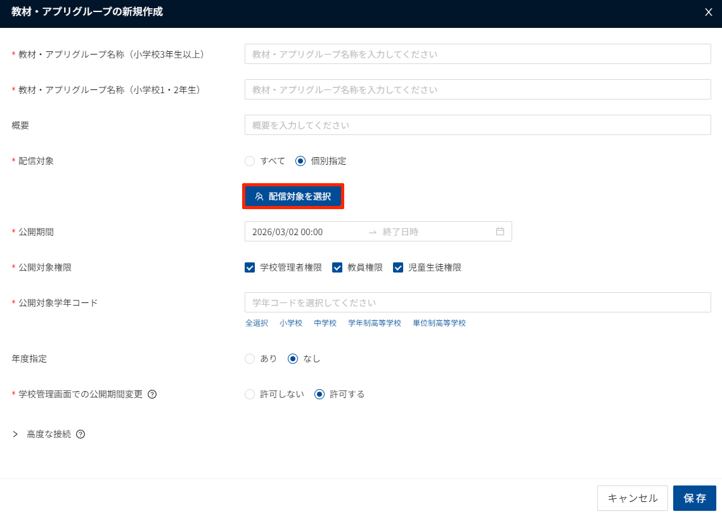Expand the 高度な接続 section

(x=15, y=435)
